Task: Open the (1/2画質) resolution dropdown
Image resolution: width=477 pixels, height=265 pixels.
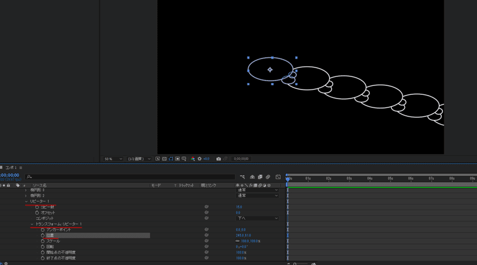Action: coord(139,159)
